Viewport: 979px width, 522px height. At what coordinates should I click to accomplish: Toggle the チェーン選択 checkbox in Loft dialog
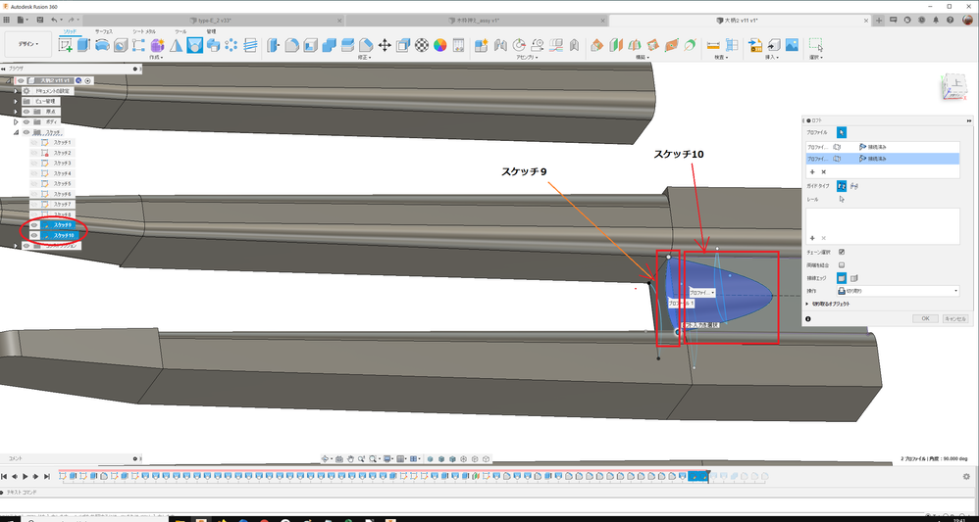coord(842,252)
